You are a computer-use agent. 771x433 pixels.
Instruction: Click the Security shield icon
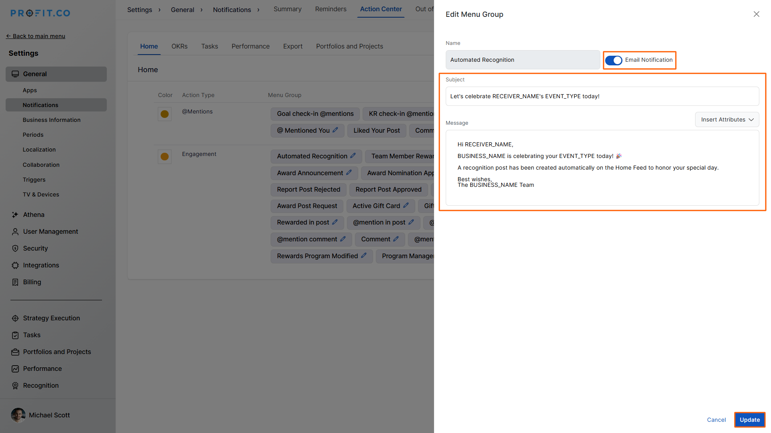click(x=15, y=249)
